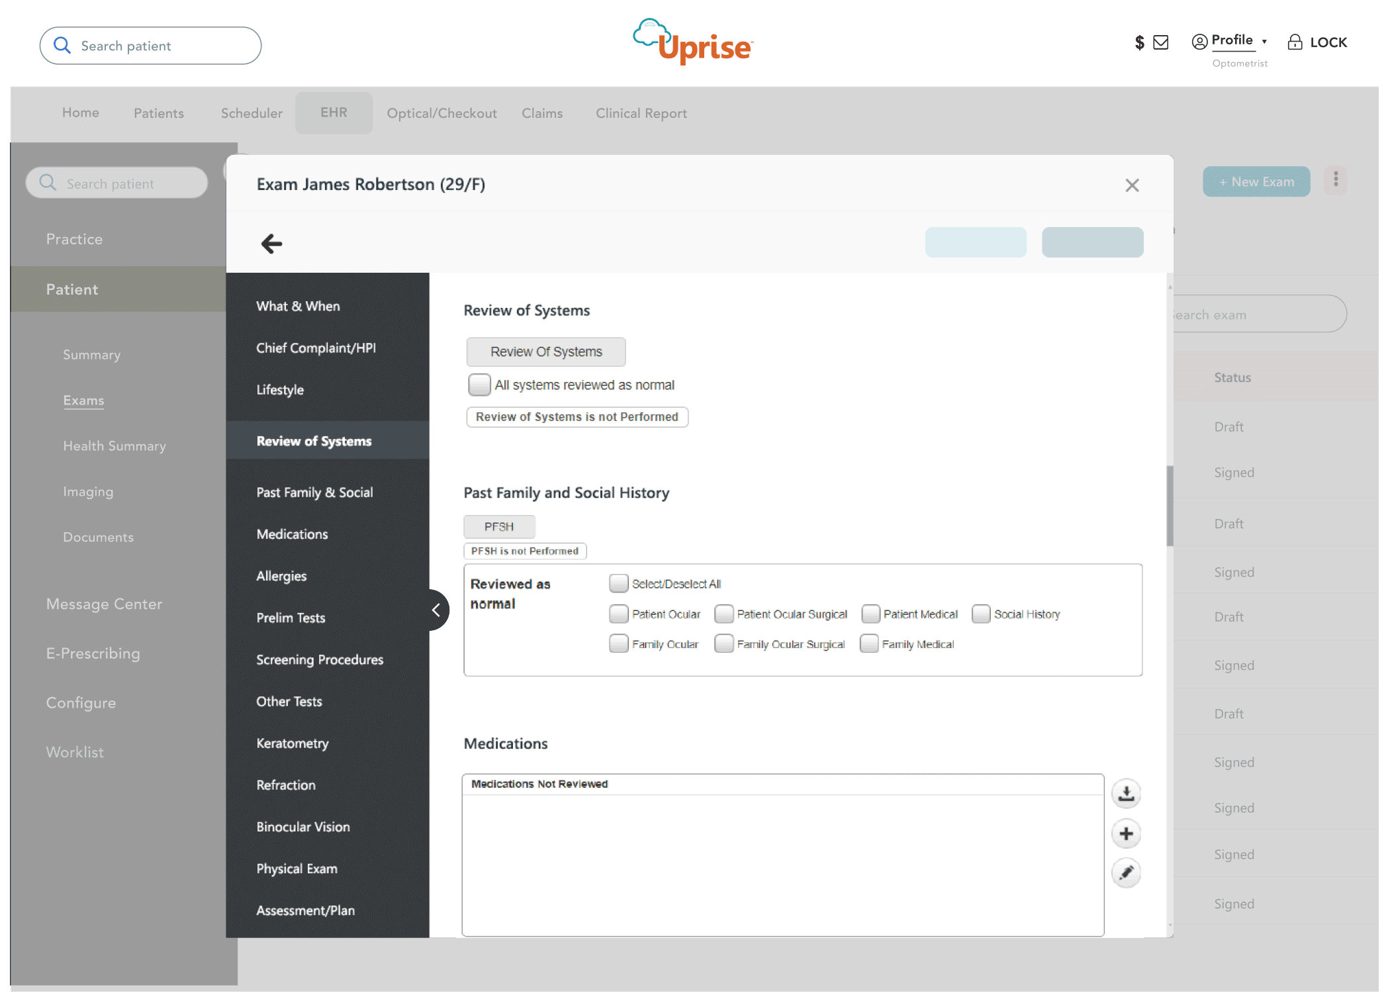Expand the Assessment/Plan section
This screenshot has height=993, width=1390.
pos(305,910)
